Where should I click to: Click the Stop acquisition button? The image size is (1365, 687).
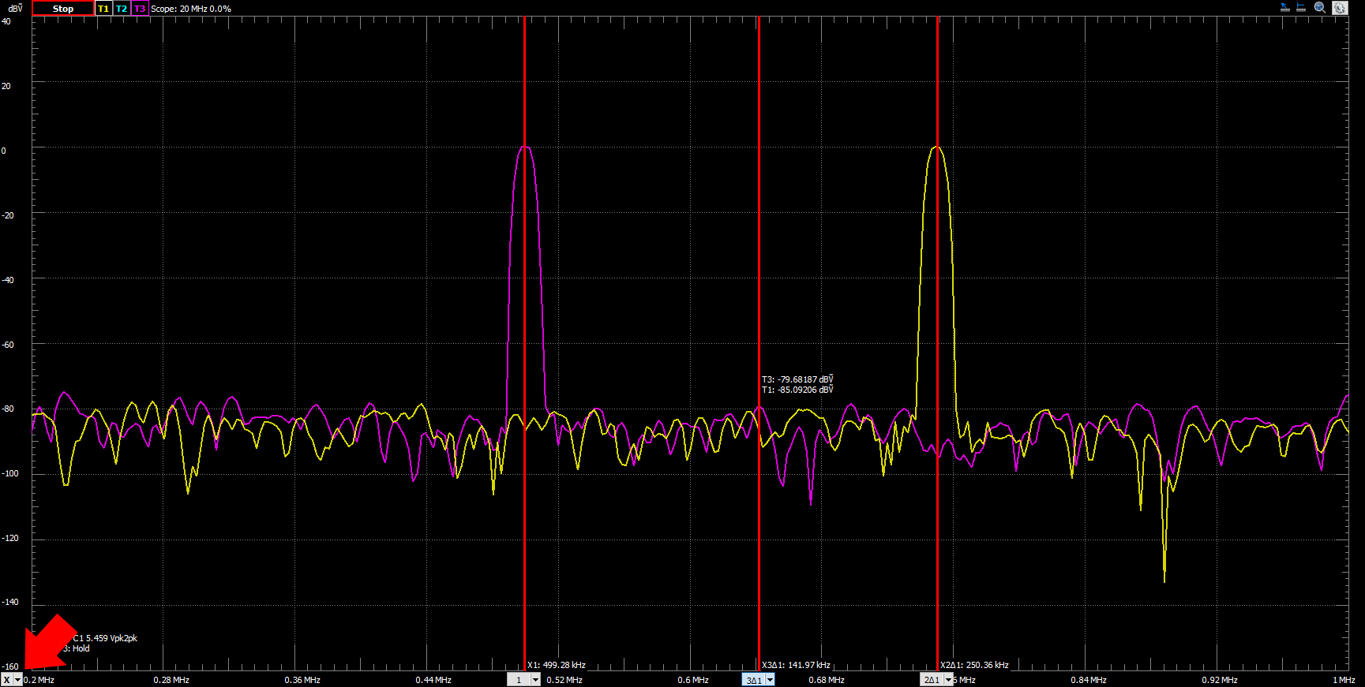point(62,9)
